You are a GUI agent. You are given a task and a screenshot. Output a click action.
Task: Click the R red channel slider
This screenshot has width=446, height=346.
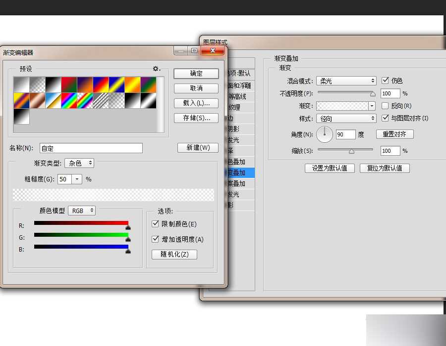81,223
